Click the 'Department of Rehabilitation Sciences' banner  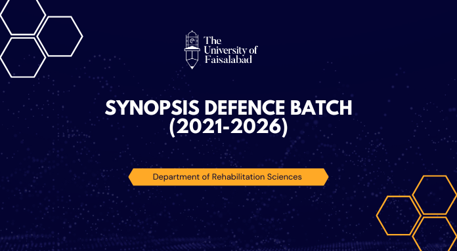(x=229, y=177)
